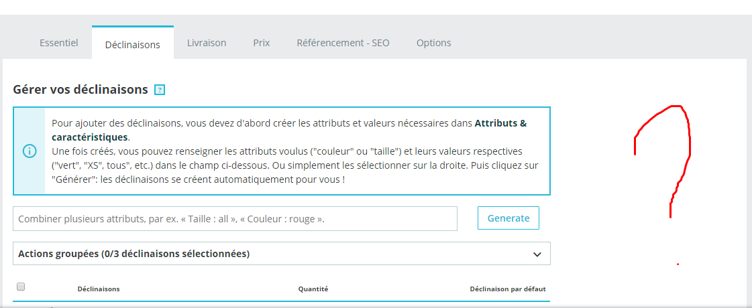
Task: Expand the Actions groupées chevron arrow
Action: pos(537,254)
